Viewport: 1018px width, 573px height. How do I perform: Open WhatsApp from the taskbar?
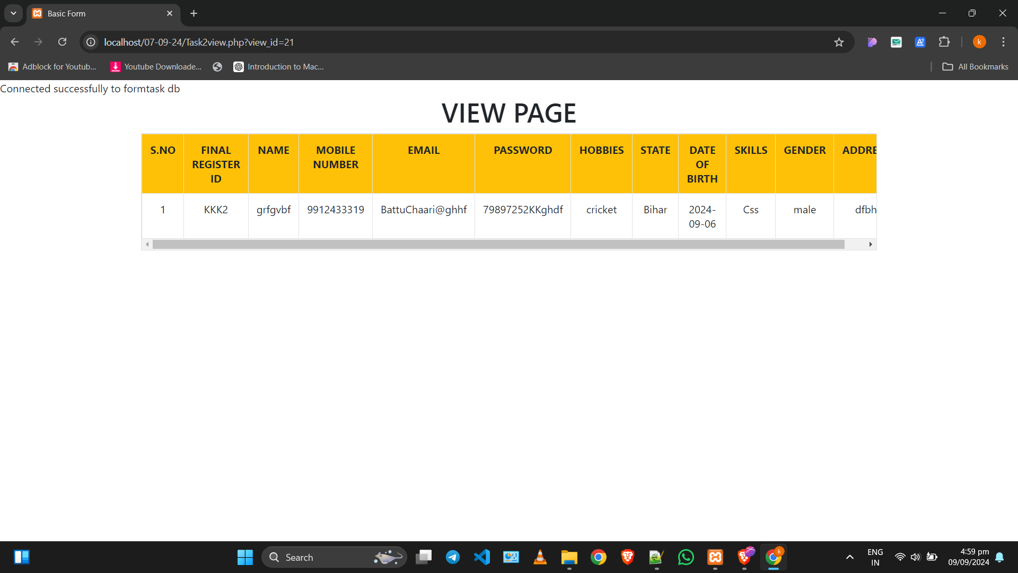(686, 557)
